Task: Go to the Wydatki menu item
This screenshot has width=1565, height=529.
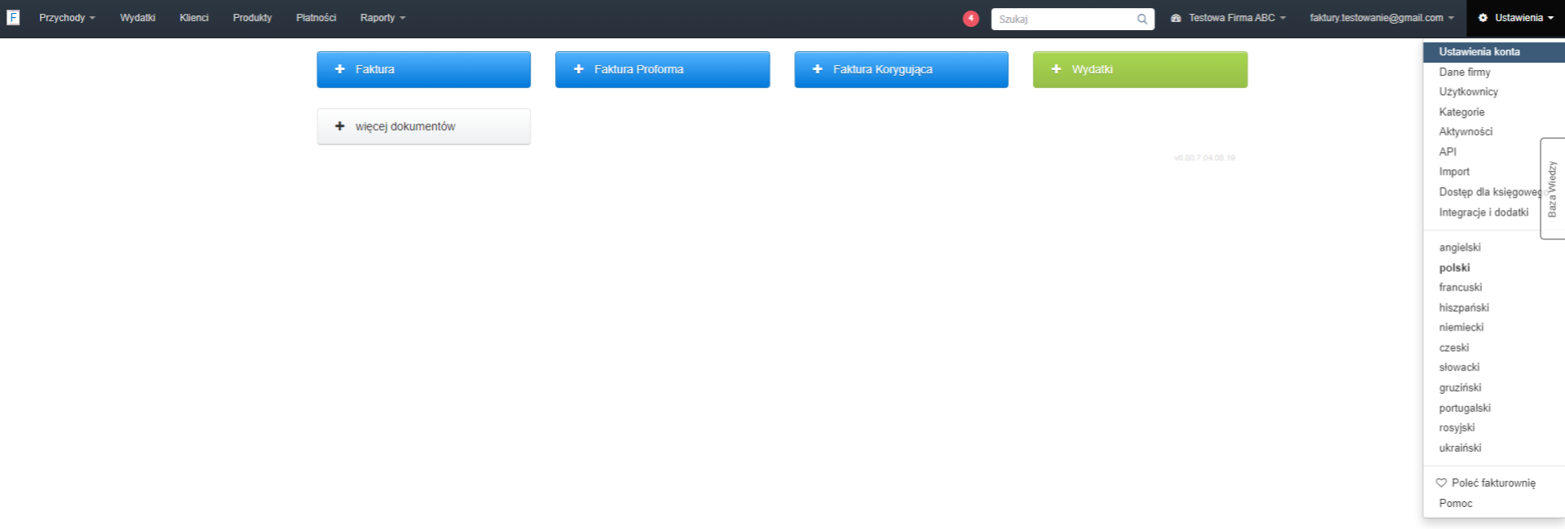Action: (138, 18)
